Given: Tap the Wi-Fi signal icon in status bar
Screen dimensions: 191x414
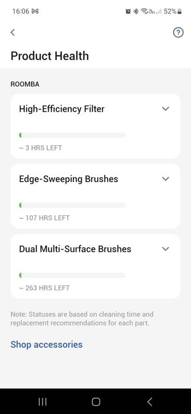Looking at the screenshot, I should click(144, 11).
